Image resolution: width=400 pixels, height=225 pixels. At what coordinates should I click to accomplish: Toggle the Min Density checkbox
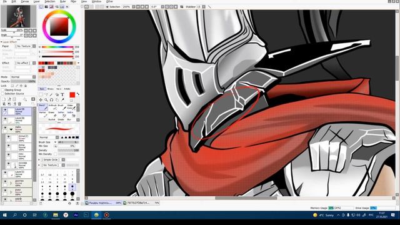click(56, 154)
